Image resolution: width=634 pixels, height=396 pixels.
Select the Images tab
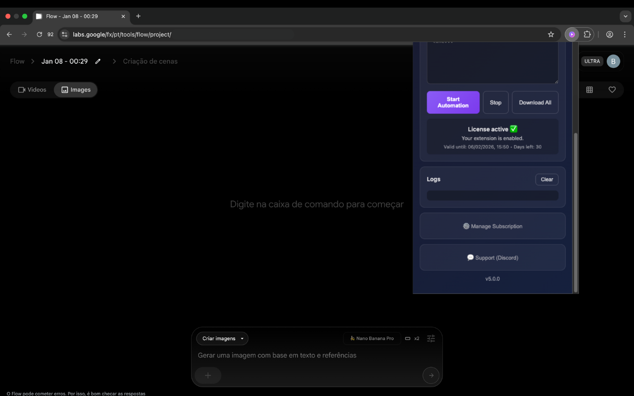pyautogui.click(x=76, y=90)
